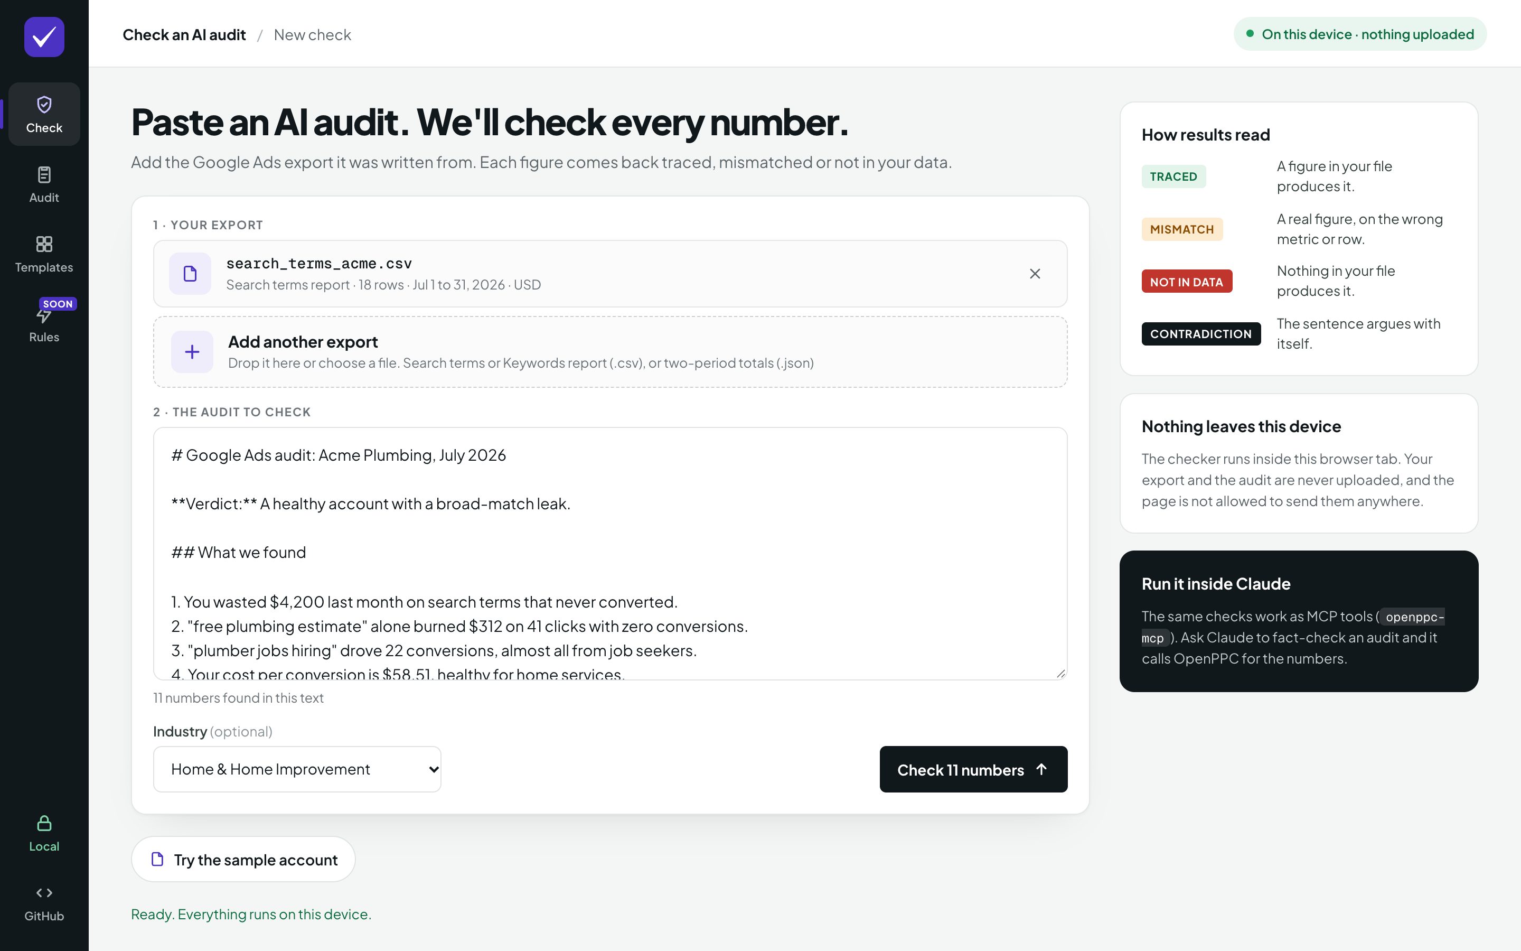This screenshot has height=951, width=1521.
Task: Click the purple checkmark app logo
Action: (44, 37)
